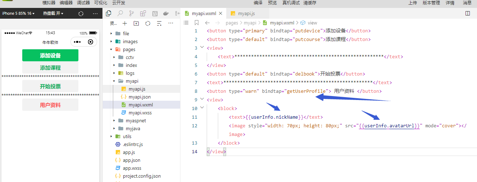Click the 编译 toolbar label
The height and width of the screenshot is (182, 477).
tap(258, 3)
